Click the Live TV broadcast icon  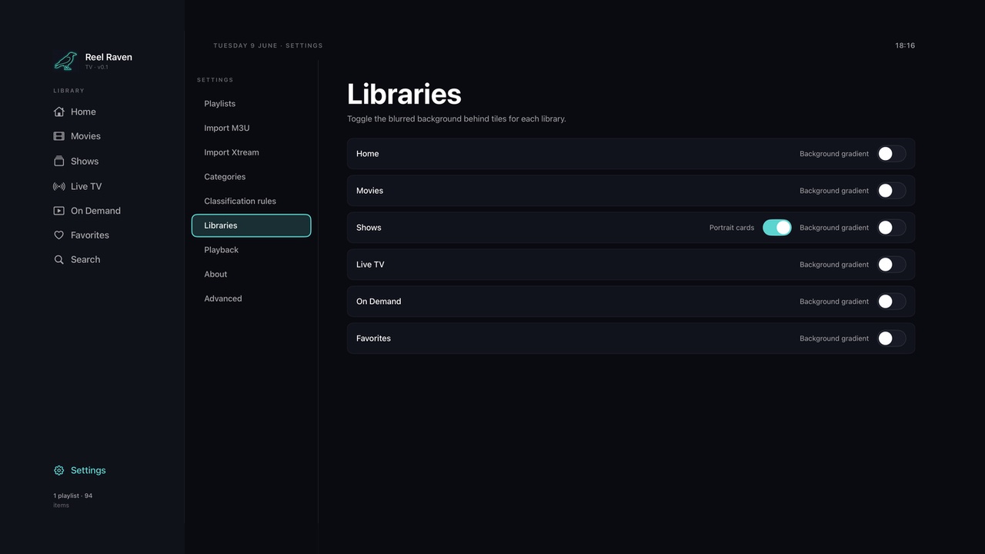point(58,186)
